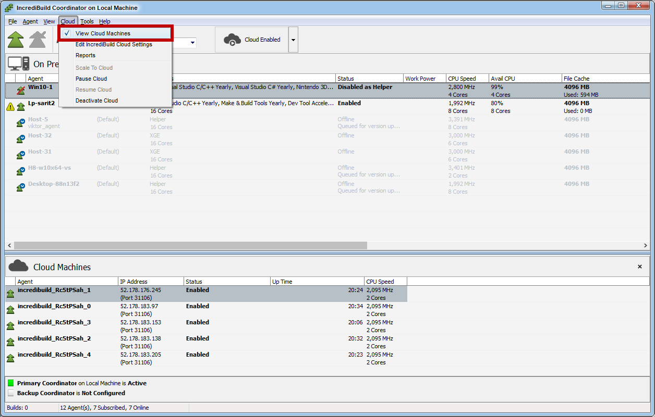Click the On Premises computer icon

point(18,64)
